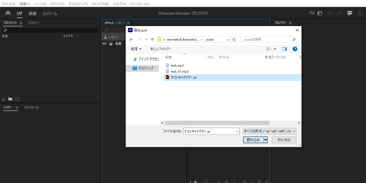Toggle eye visibility column in Puppet panel
366x183 pixels.
[104, 44]
